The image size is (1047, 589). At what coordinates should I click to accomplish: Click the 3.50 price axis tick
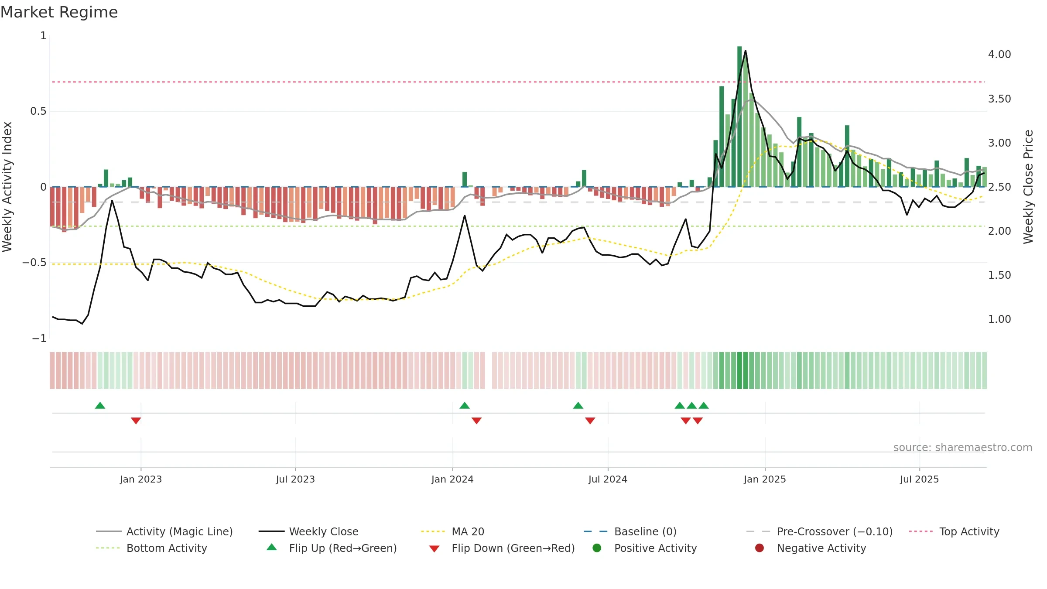(x=999, y=99)
